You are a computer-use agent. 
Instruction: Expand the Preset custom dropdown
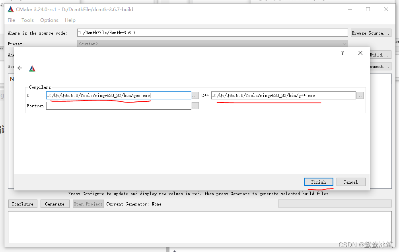coord(212,44)
